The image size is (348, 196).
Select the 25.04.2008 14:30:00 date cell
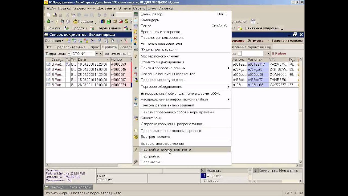click(94, 75)
